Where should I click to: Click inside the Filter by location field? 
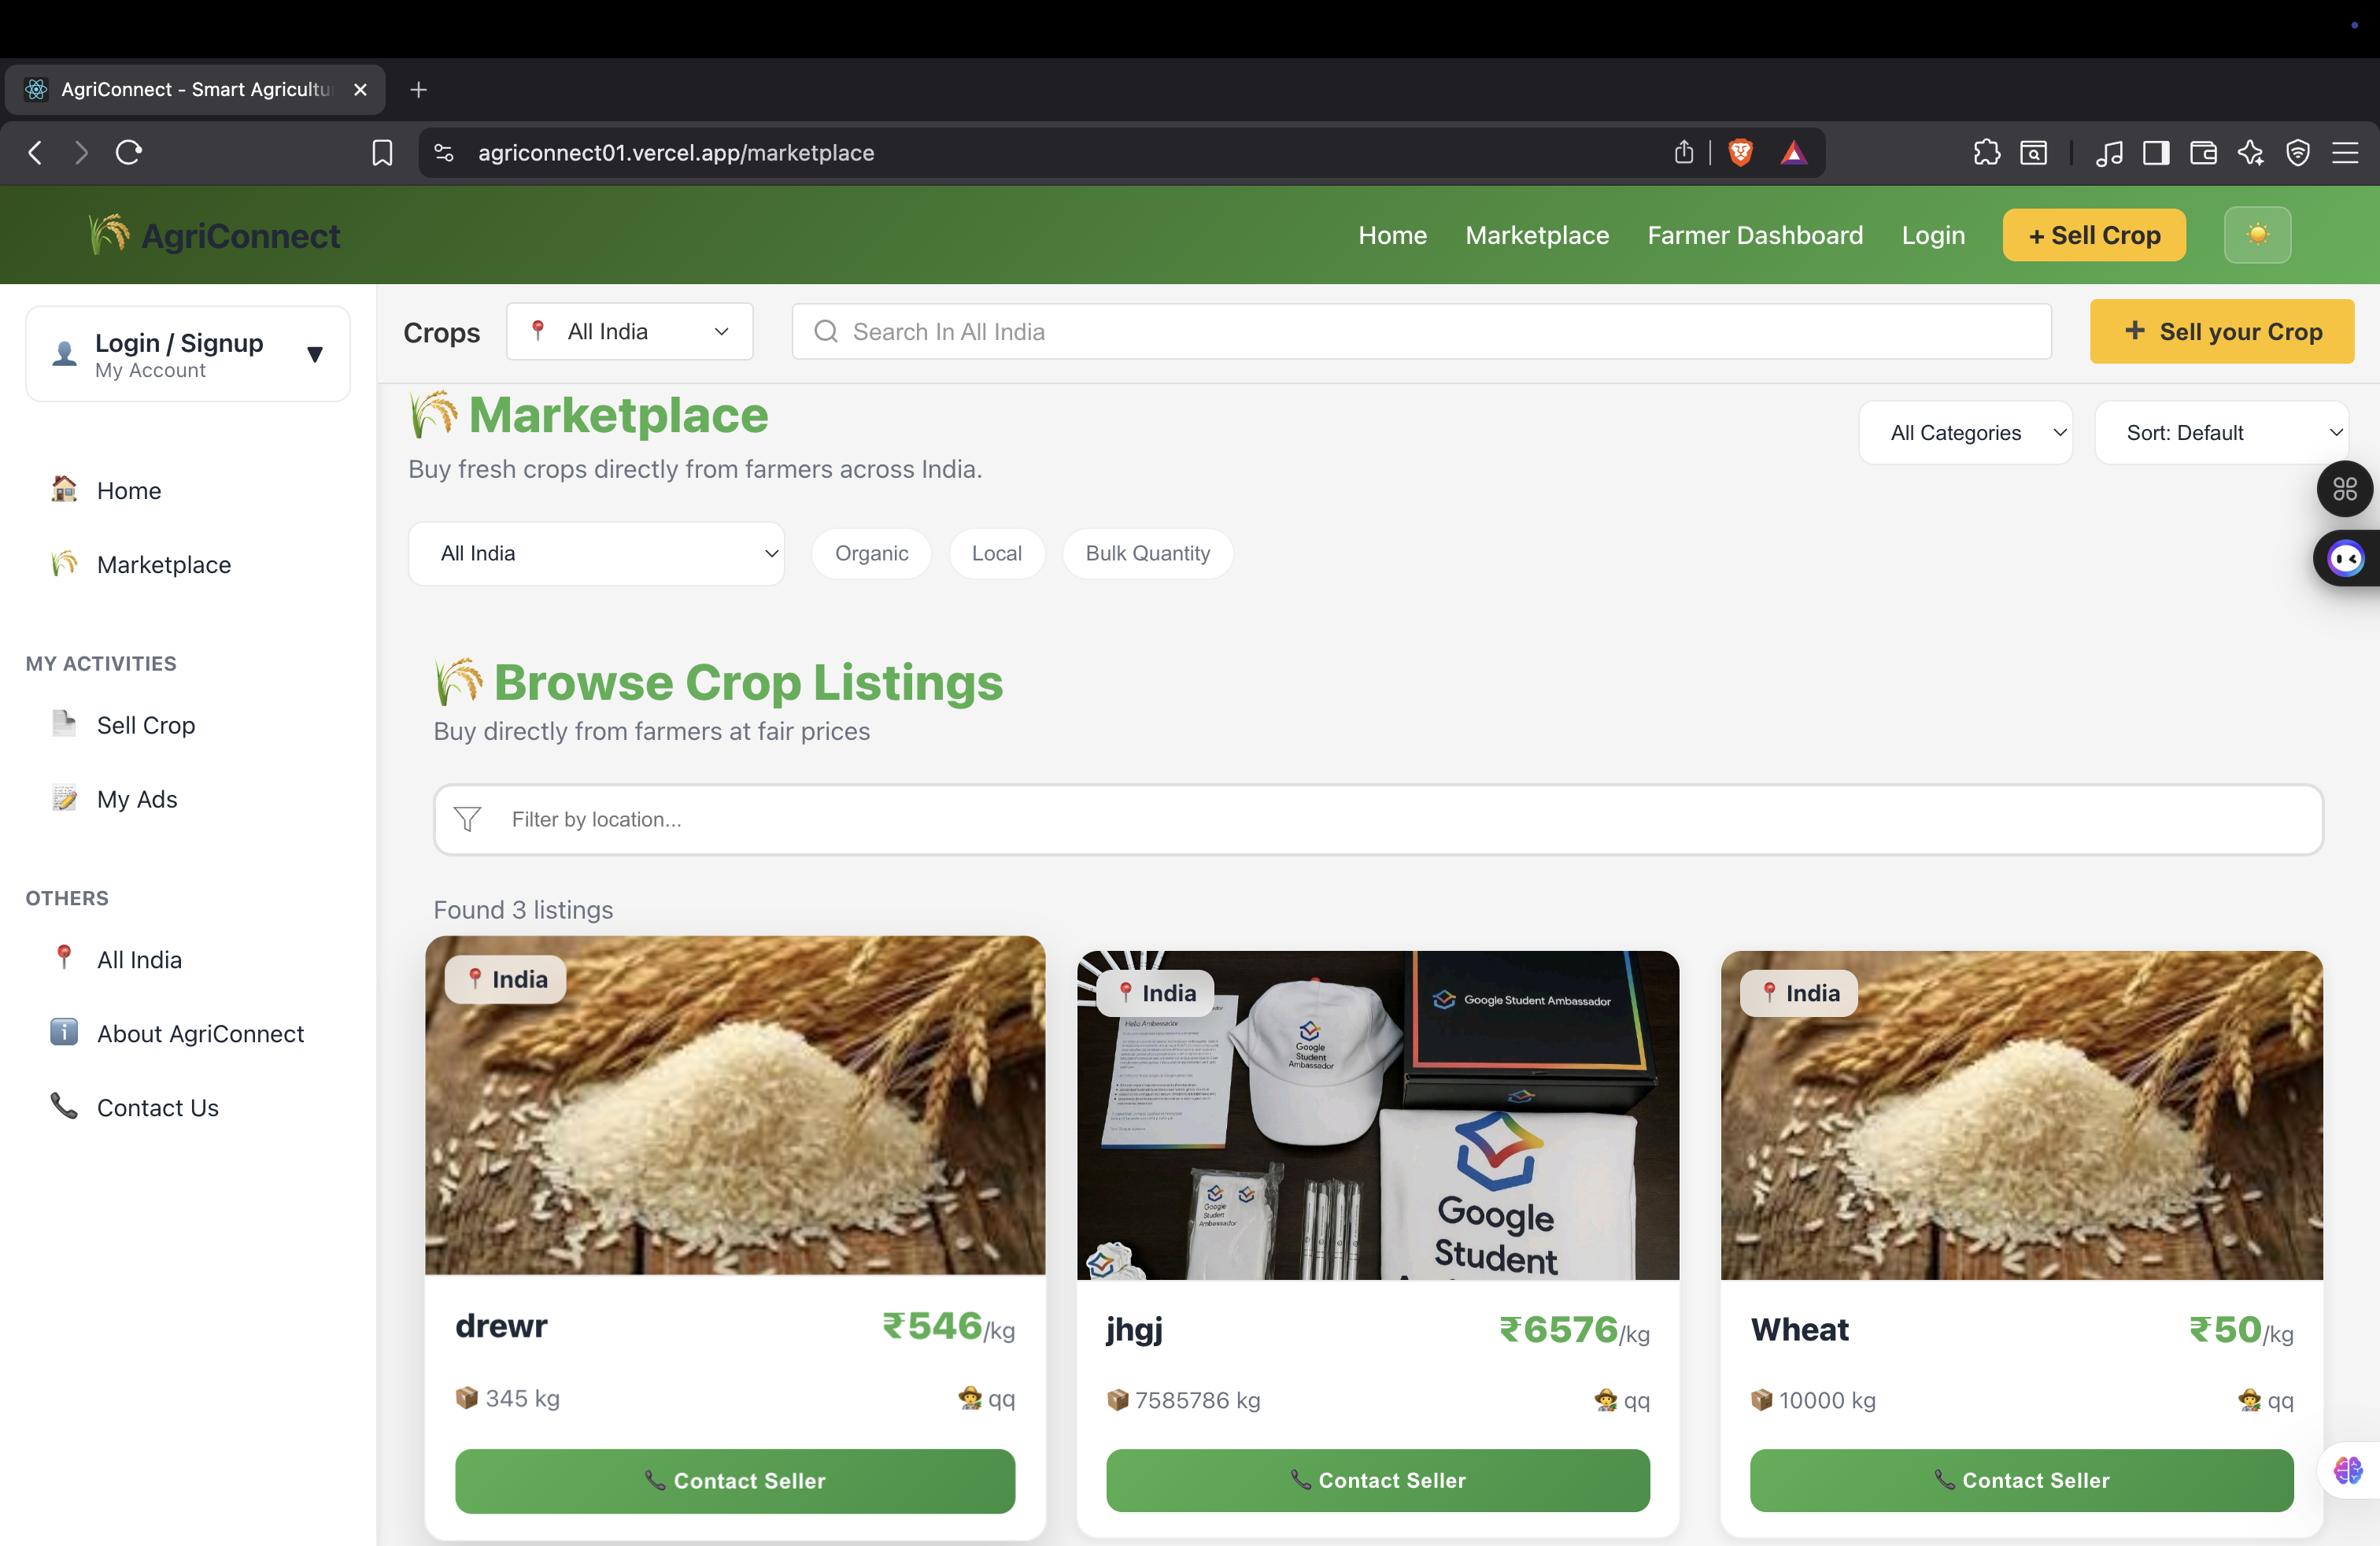(900, 819)
